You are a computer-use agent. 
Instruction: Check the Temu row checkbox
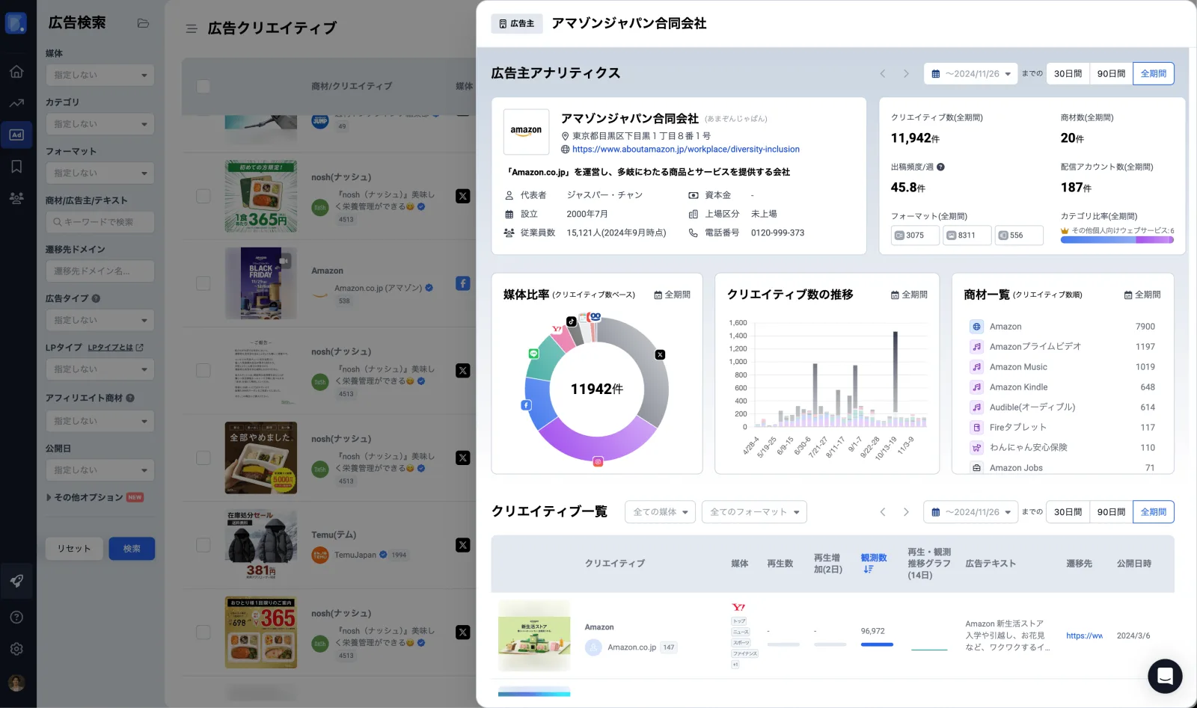(203, 545)
